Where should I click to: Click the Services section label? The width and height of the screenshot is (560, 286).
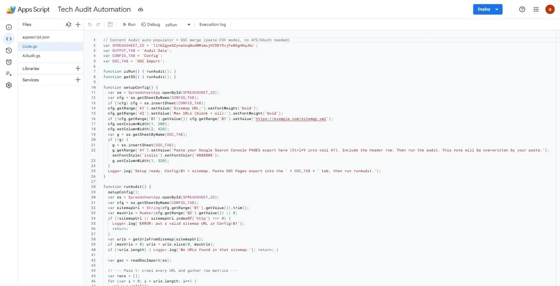pyautogui.click(x=30, y=80)
